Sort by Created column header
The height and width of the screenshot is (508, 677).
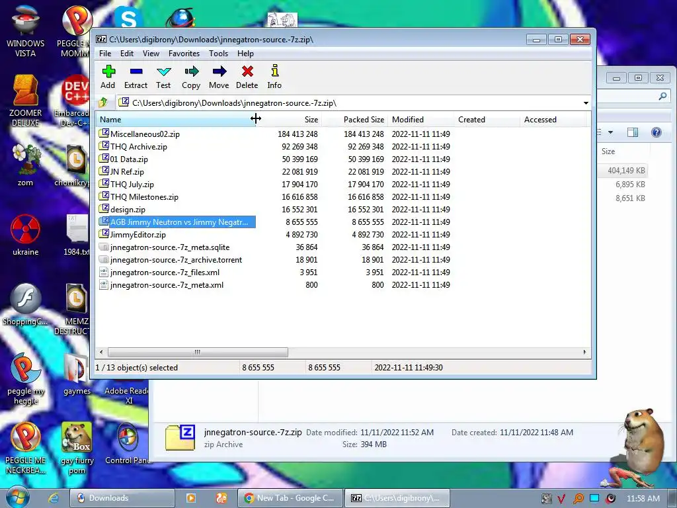[487, 120]
